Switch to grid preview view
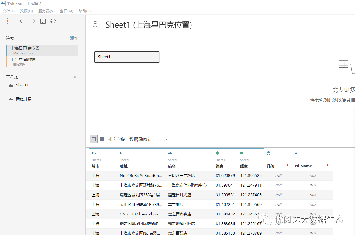Screen dimensions: 355x235 pyautogui.click(x=93, y=139)
